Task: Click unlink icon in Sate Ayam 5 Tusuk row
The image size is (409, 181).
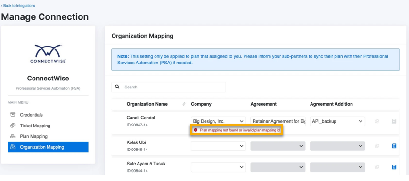Action: click(x=376, y=167)
